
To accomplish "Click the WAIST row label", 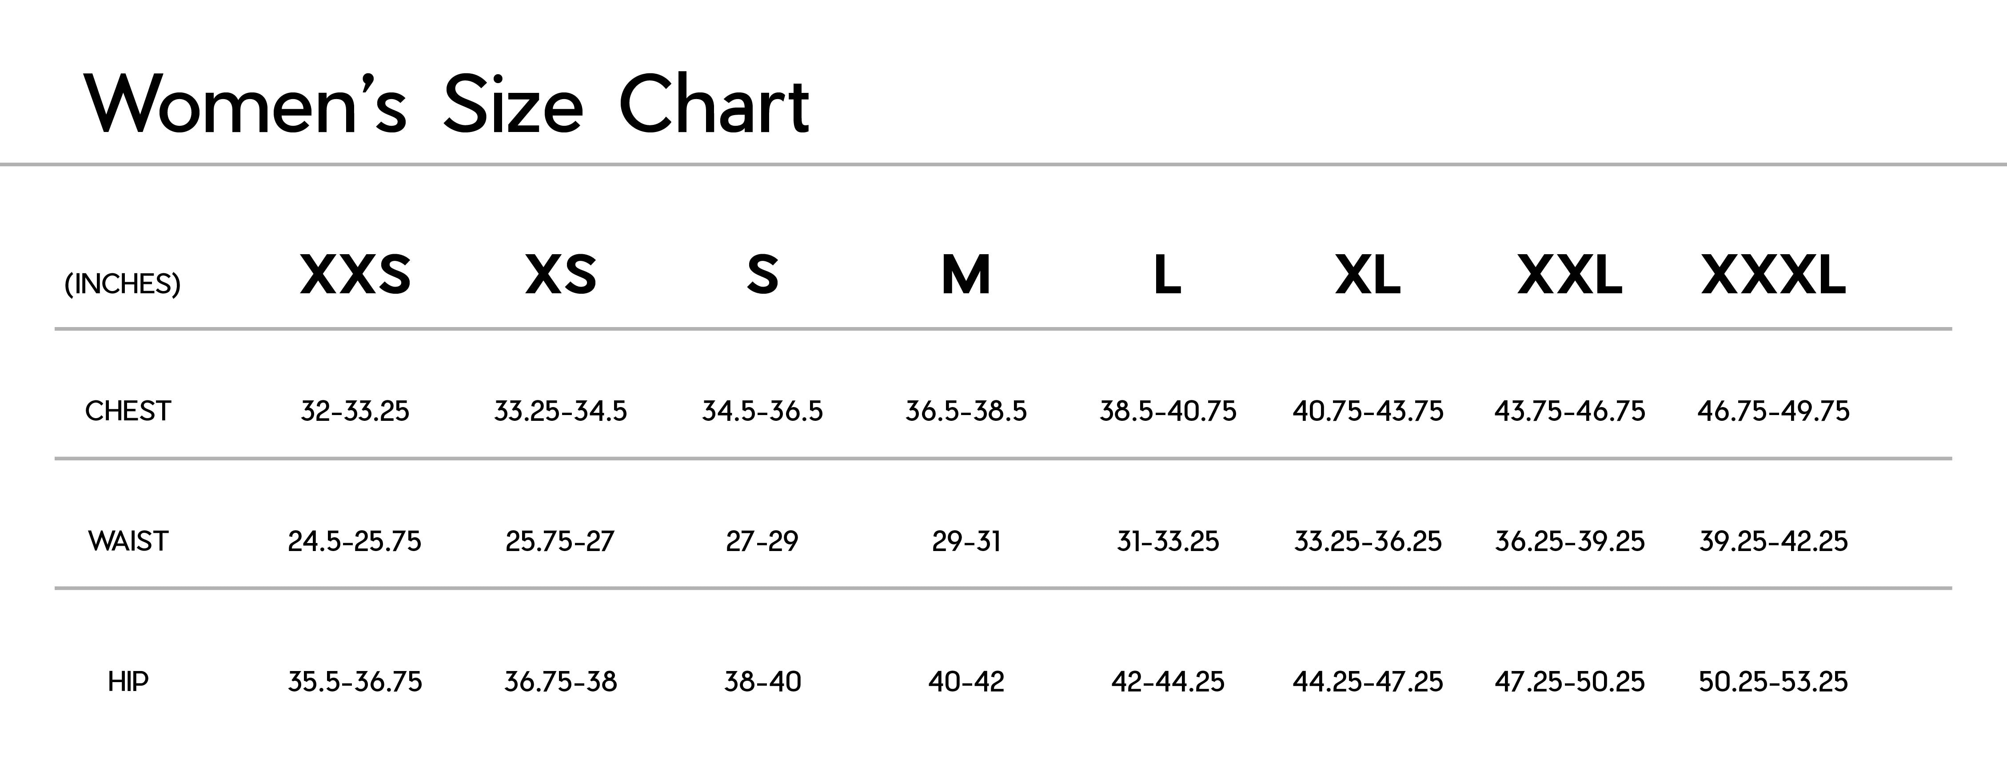I will pos(128,541).
